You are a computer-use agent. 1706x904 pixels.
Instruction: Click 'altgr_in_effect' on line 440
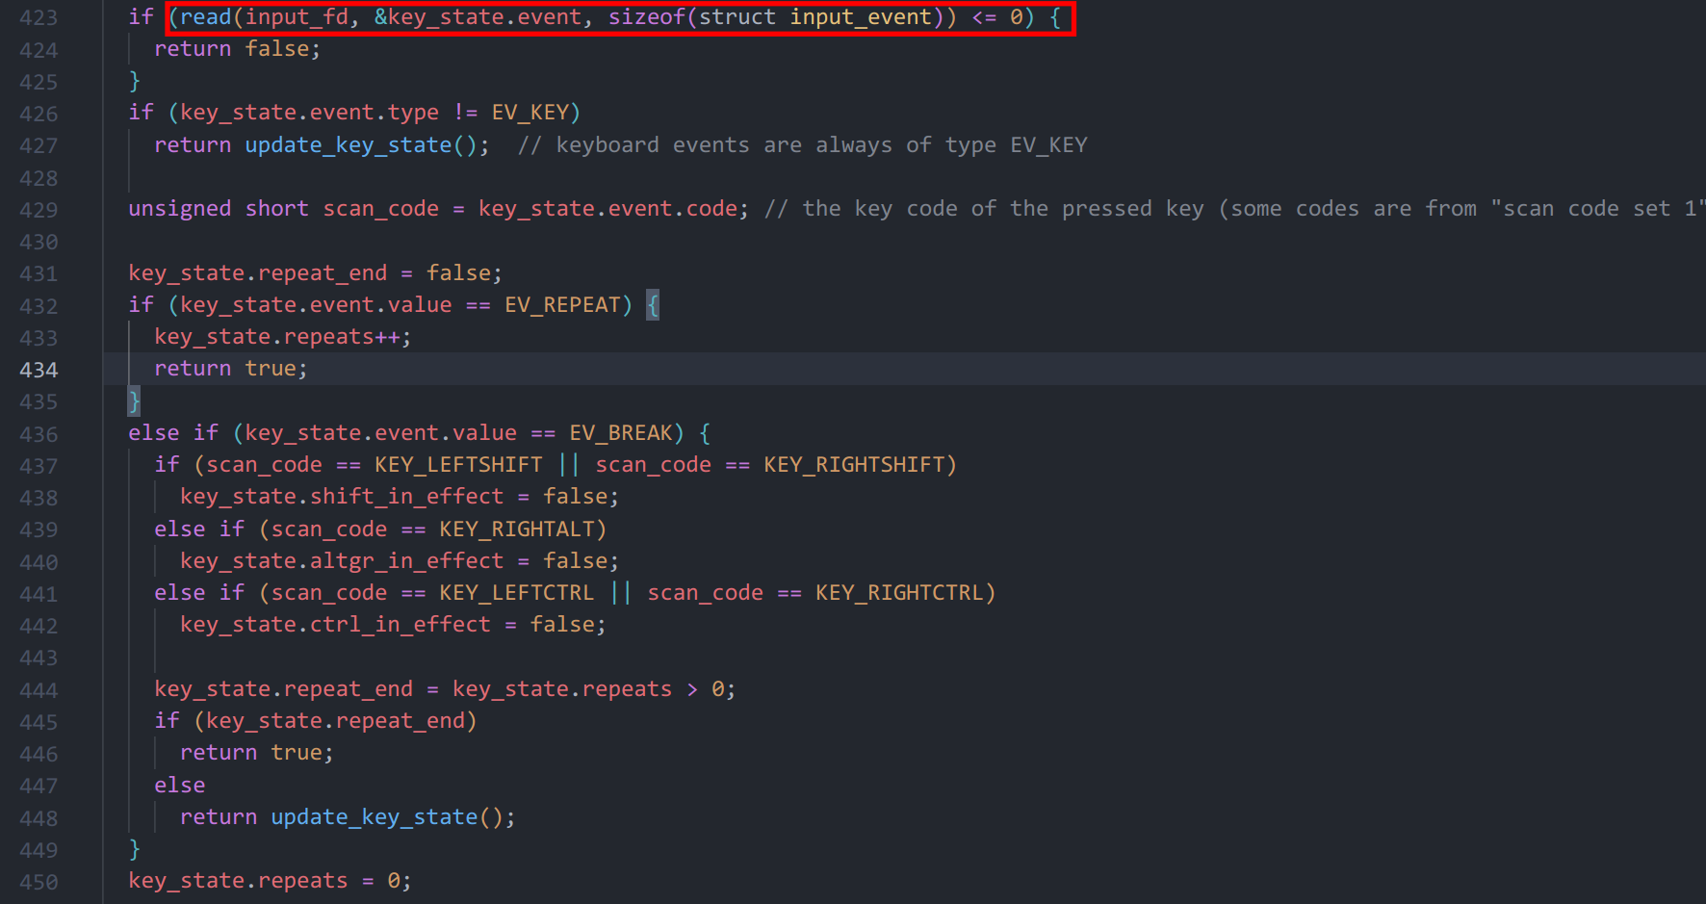406,561
